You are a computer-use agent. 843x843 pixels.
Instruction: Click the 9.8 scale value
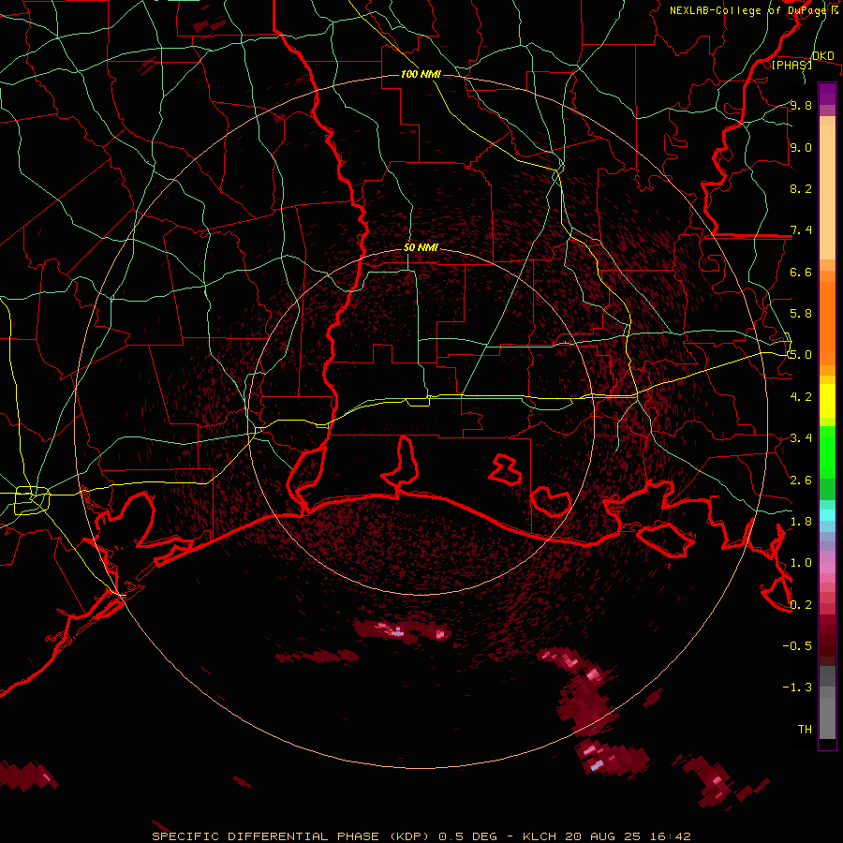tap(801, 105)
